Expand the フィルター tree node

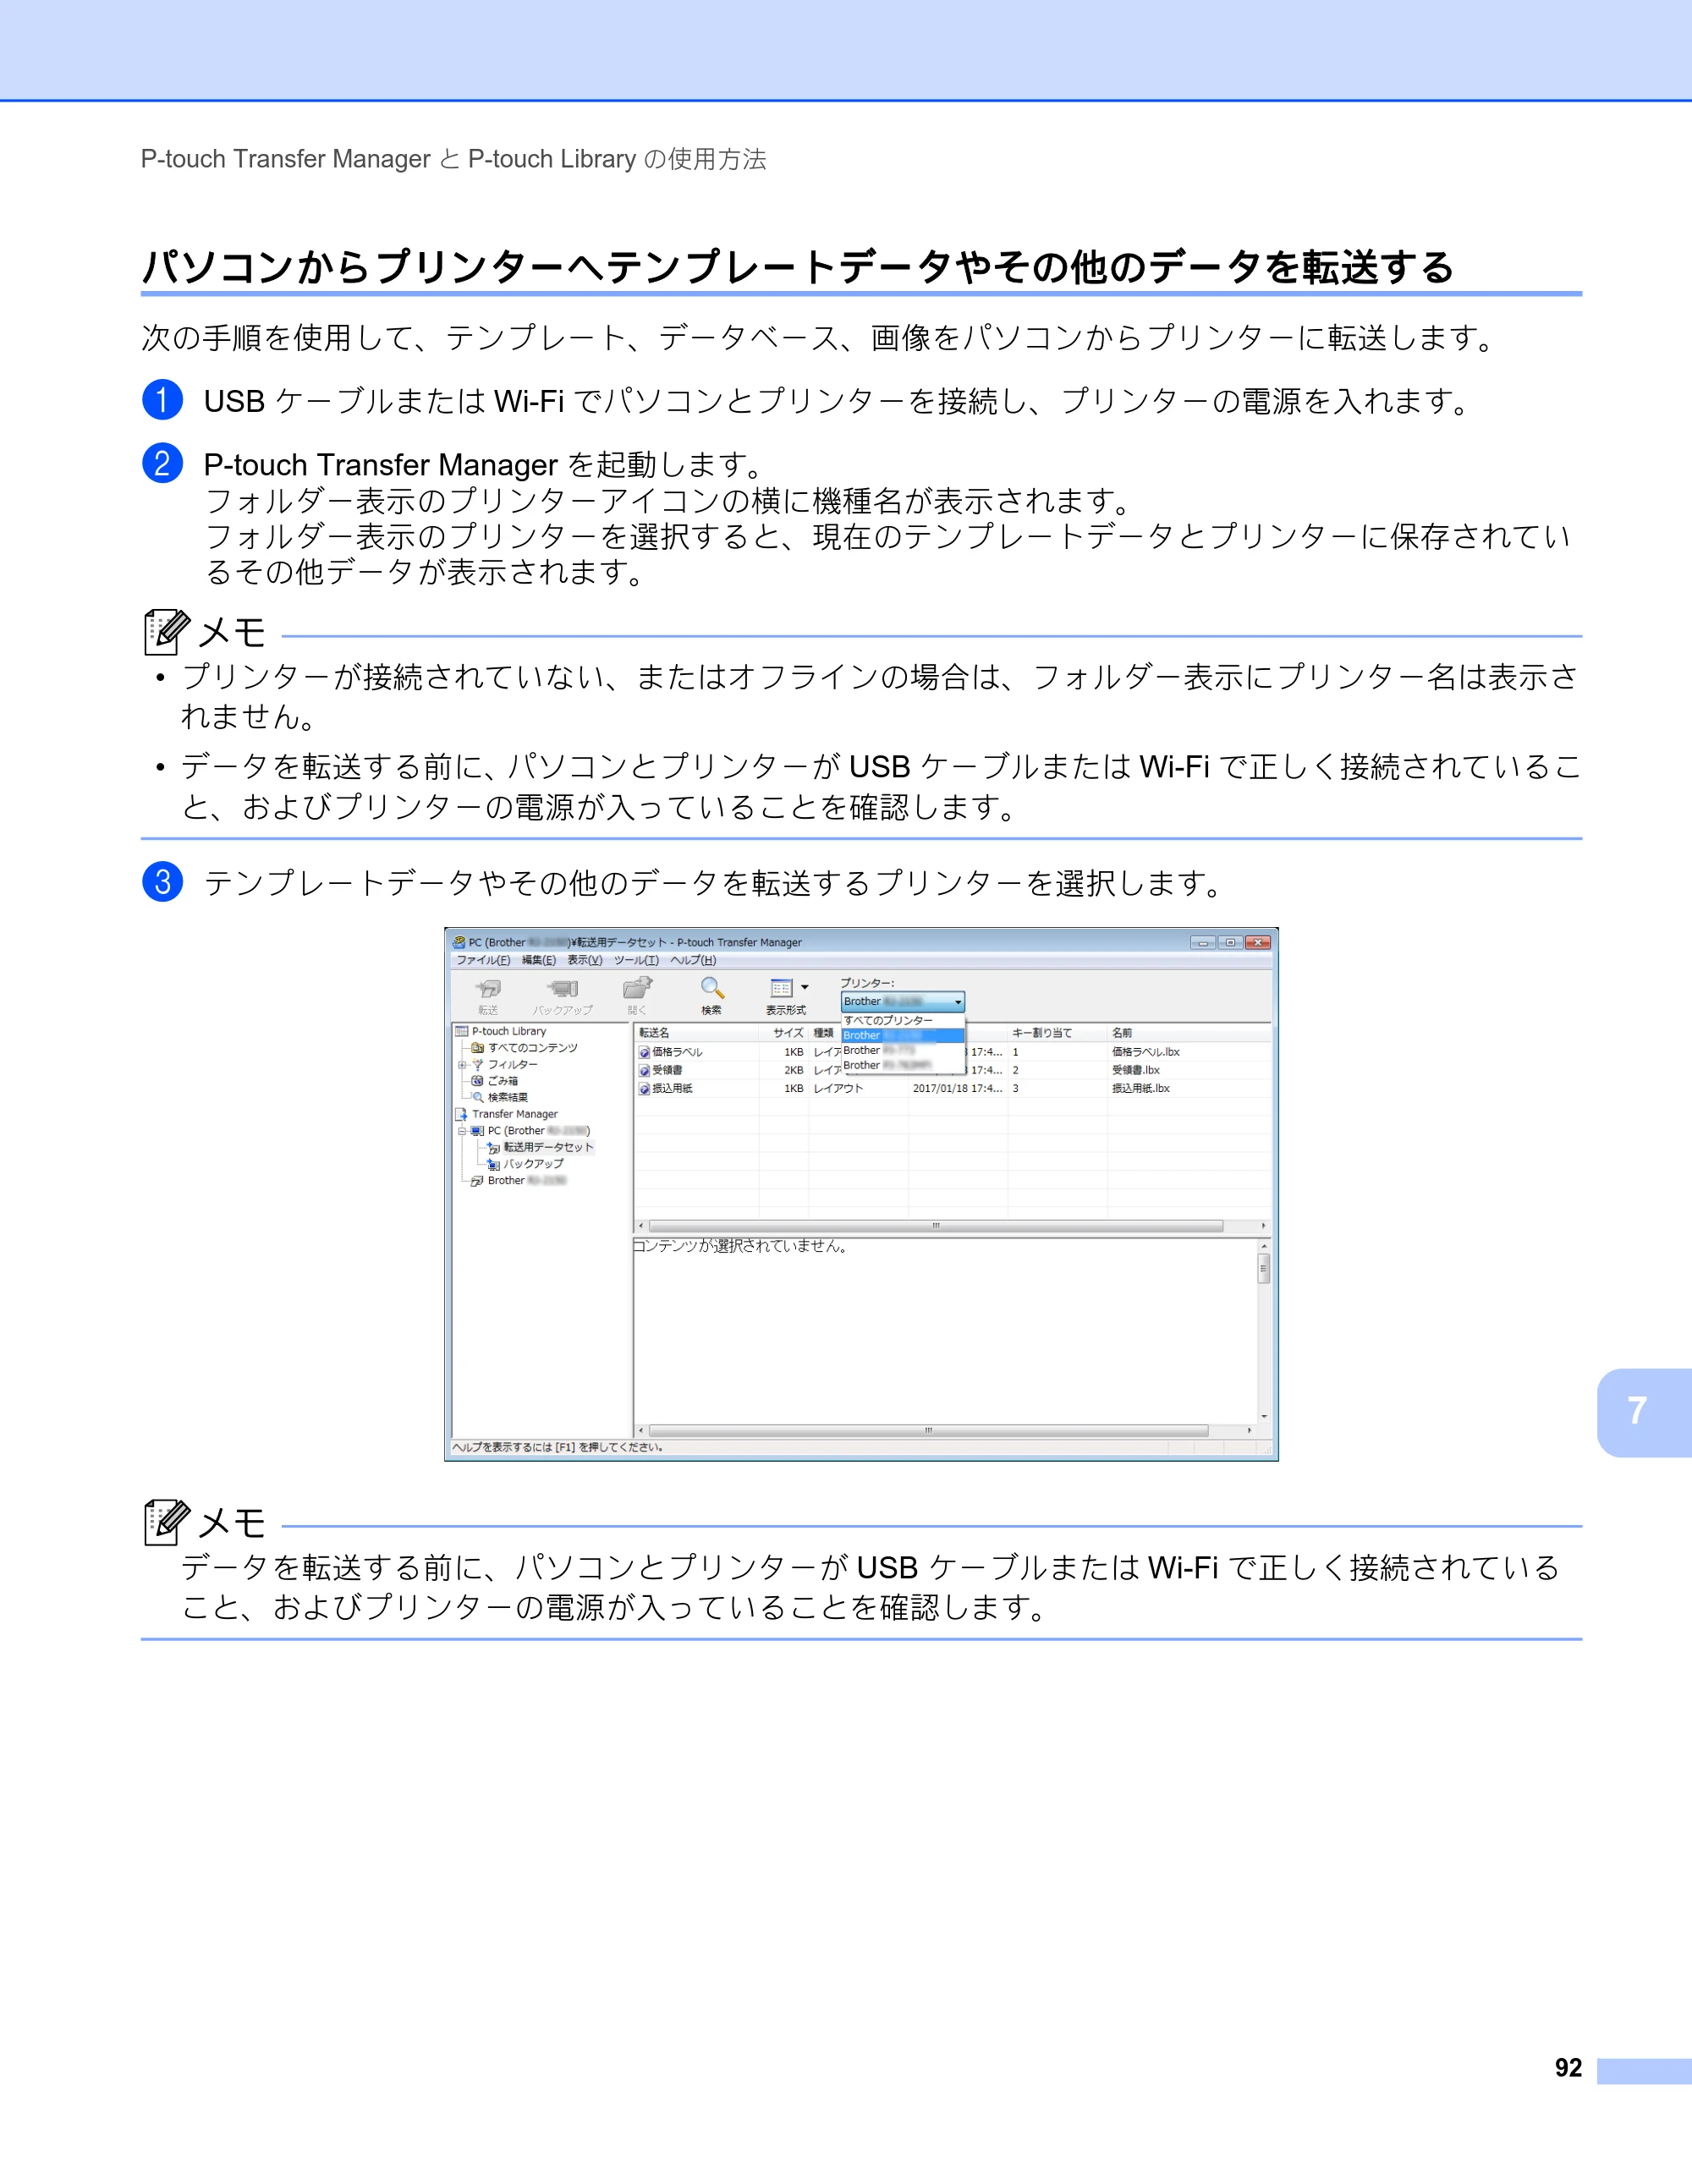pyautogui.click(x=462, y=1065)
